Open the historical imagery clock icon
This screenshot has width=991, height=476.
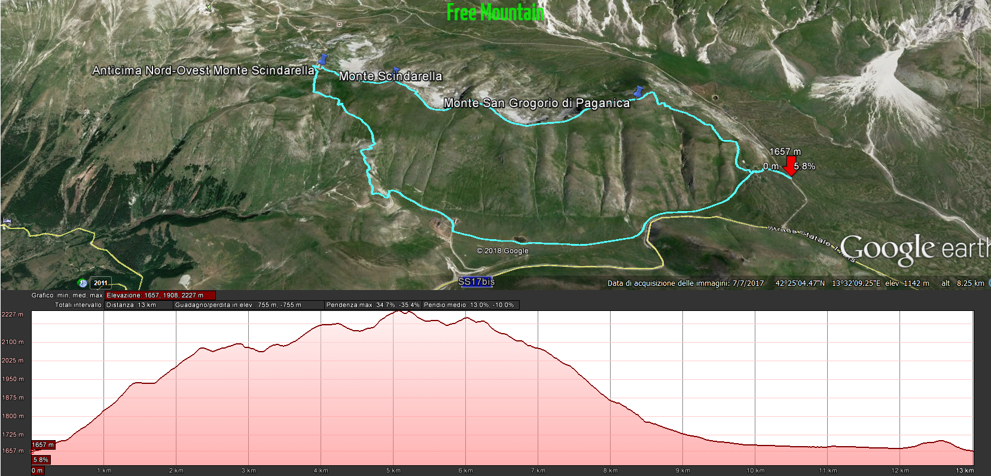83,283
